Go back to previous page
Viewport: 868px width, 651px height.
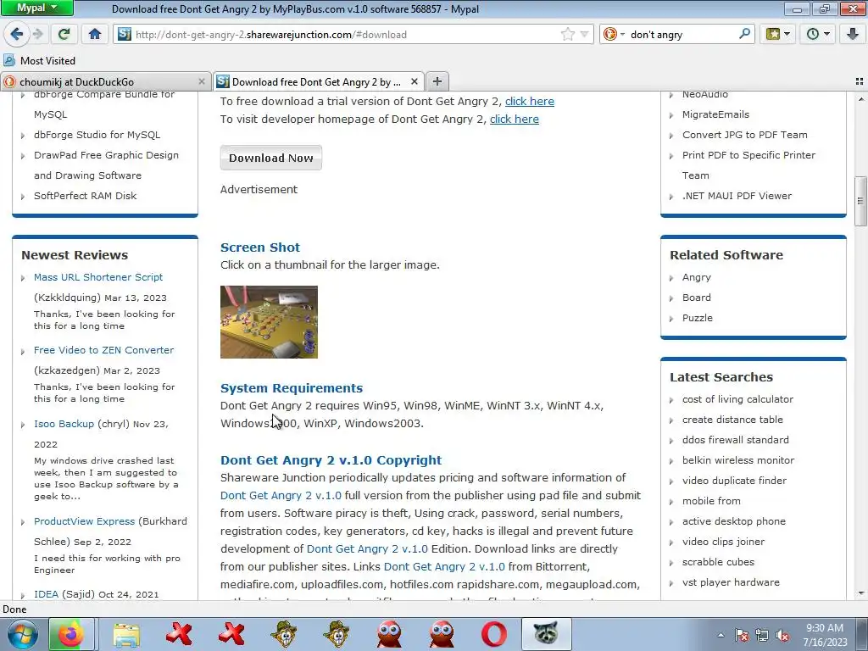pyautogui.click(x=17, y=34)
